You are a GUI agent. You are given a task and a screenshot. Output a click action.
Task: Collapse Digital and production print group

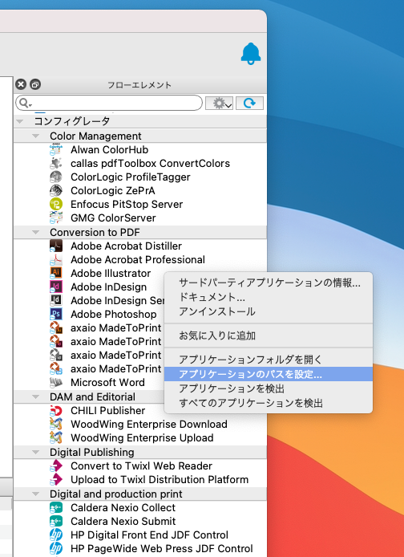pyautogui.click(x=35, y=494)
